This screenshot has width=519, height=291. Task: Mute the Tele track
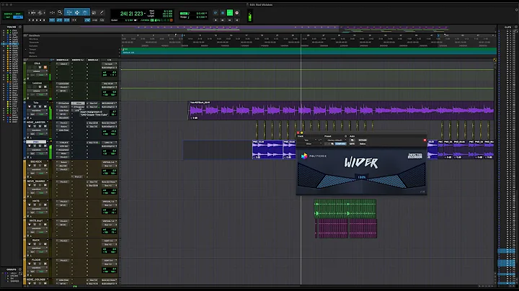(45, 107)
